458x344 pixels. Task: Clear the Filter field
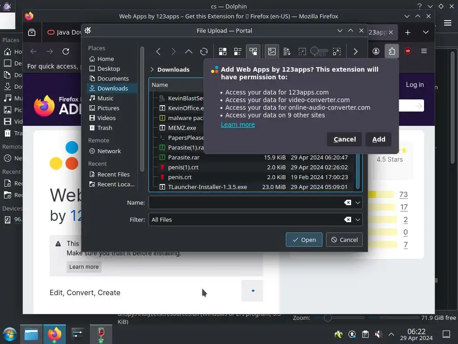tap(347, 219)
